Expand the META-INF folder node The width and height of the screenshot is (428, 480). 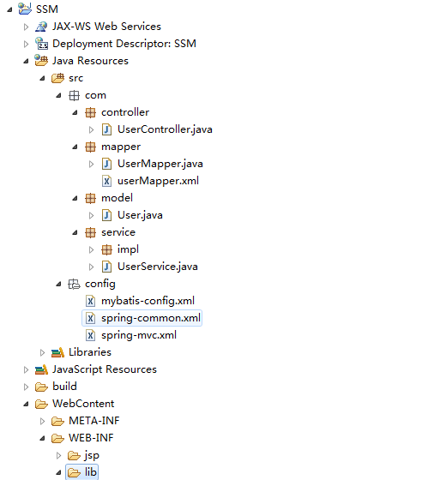(42, 421)
